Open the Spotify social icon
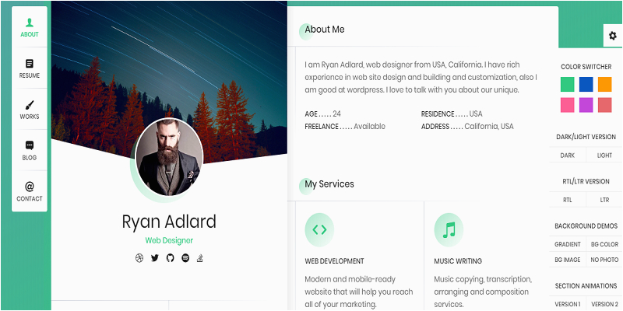 [x=185, y=258]
